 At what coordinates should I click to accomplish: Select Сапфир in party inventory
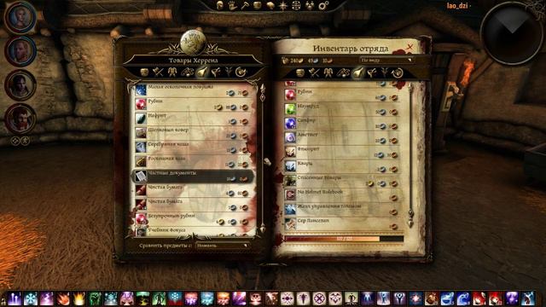pos(342,123)
